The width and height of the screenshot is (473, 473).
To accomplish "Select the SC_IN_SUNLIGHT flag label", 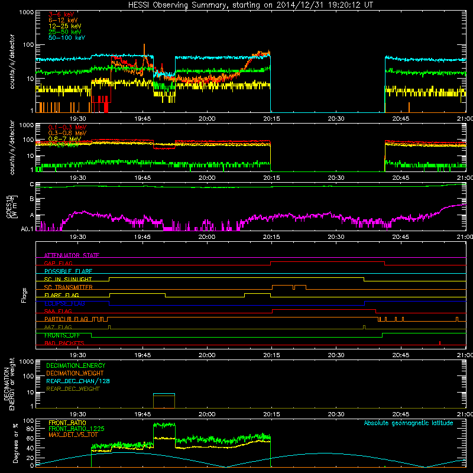I will [68, 279].
